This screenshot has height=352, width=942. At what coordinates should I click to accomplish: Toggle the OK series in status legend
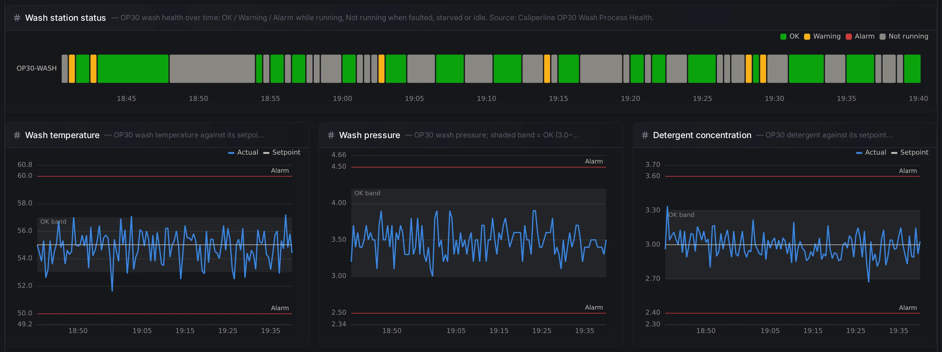point(790,36)
